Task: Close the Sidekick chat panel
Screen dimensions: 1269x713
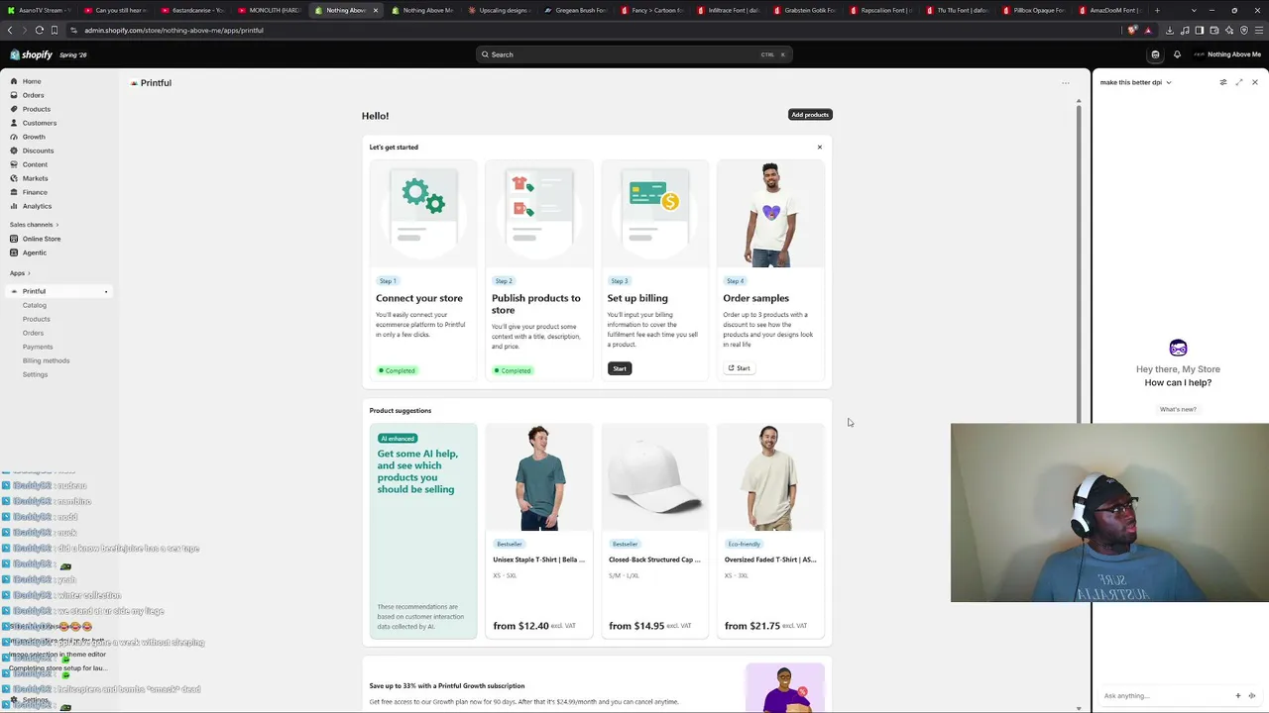Action: [x=1255, y=82]
